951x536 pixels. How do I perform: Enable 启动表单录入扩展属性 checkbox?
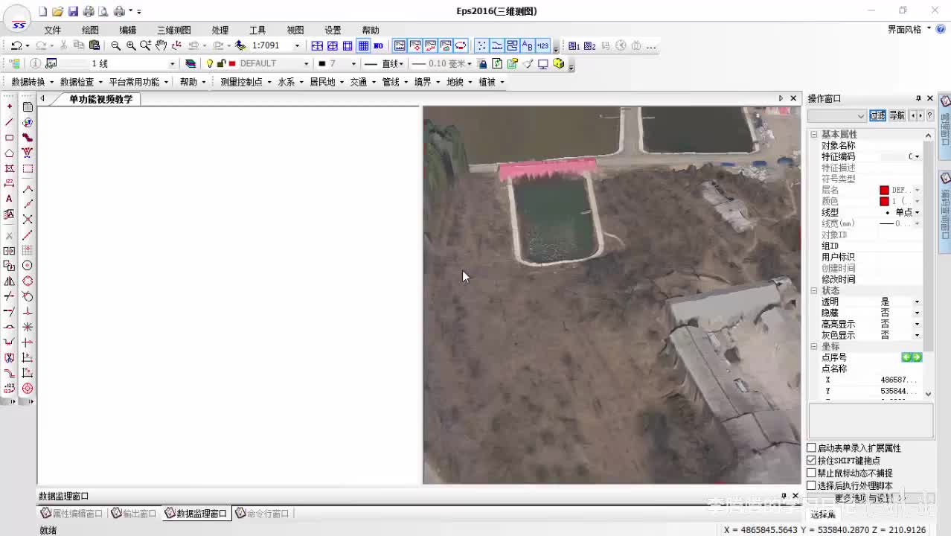811,447
